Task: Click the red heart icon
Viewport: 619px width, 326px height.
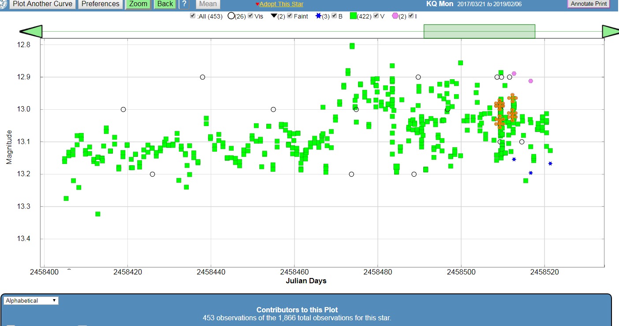Action: [x=257, y=4]
